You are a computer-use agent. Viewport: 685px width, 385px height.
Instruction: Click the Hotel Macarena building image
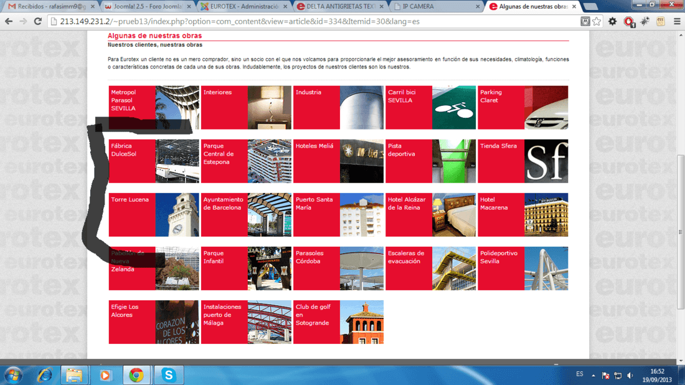[546, 215]
